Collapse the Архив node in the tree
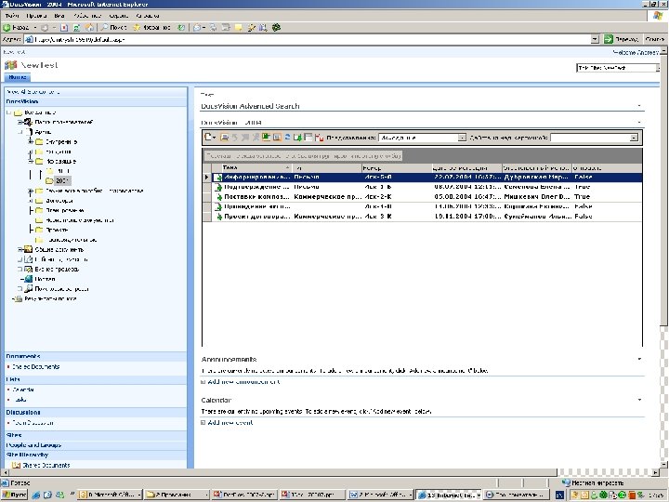 pos(20,132)
